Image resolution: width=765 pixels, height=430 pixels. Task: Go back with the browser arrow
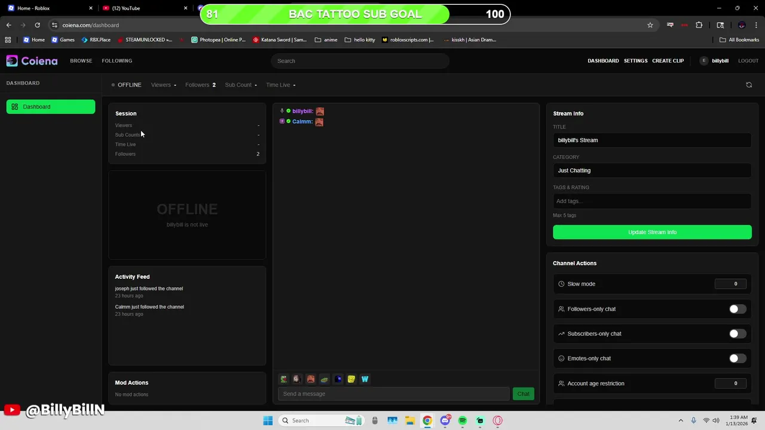pos(8,25)
